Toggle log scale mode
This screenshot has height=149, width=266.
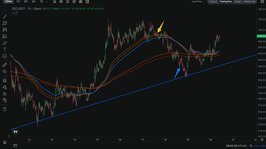pyautogui.click(x=256, y=146)
